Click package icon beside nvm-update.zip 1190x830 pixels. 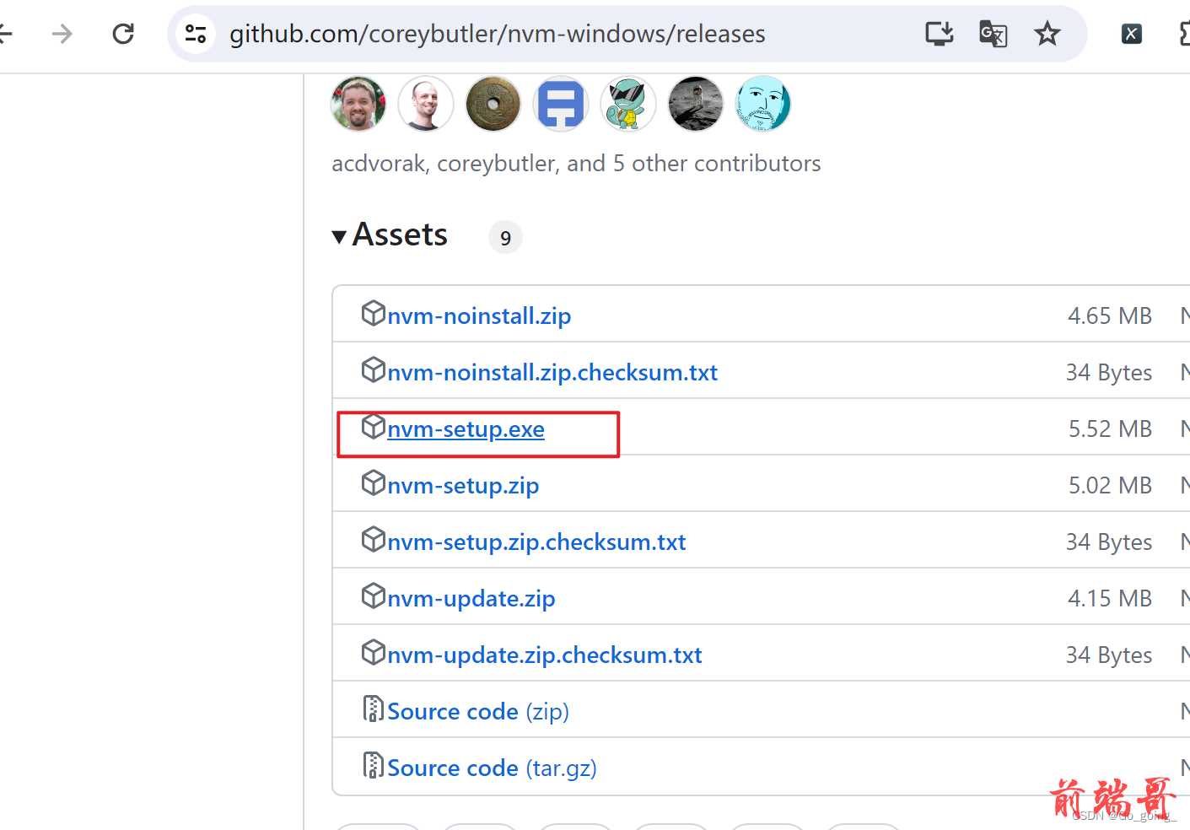pos(373,596)
